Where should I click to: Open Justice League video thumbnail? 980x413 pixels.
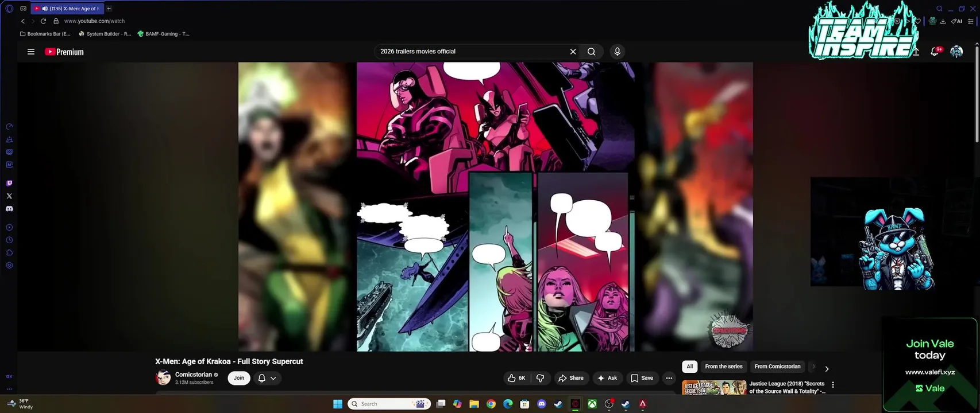pos(714,387)
